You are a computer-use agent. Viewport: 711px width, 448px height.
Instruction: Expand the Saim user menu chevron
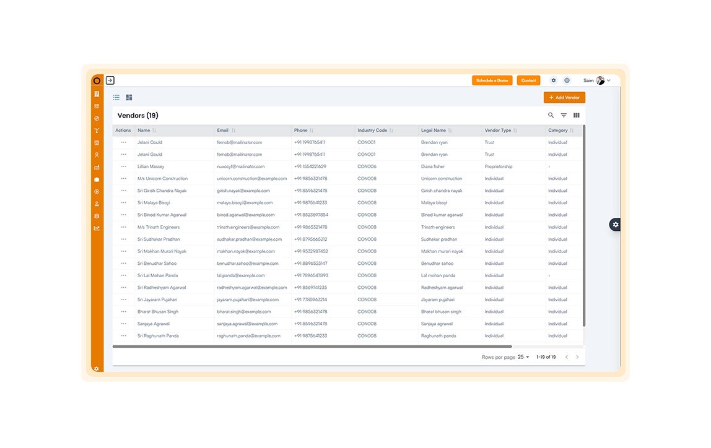[x=609, y=80]
